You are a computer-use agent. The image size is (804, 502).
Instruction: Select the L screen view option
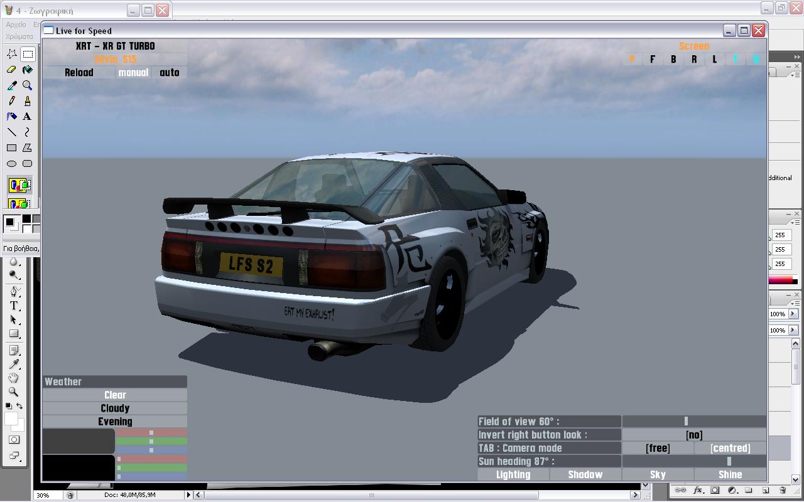715,59
